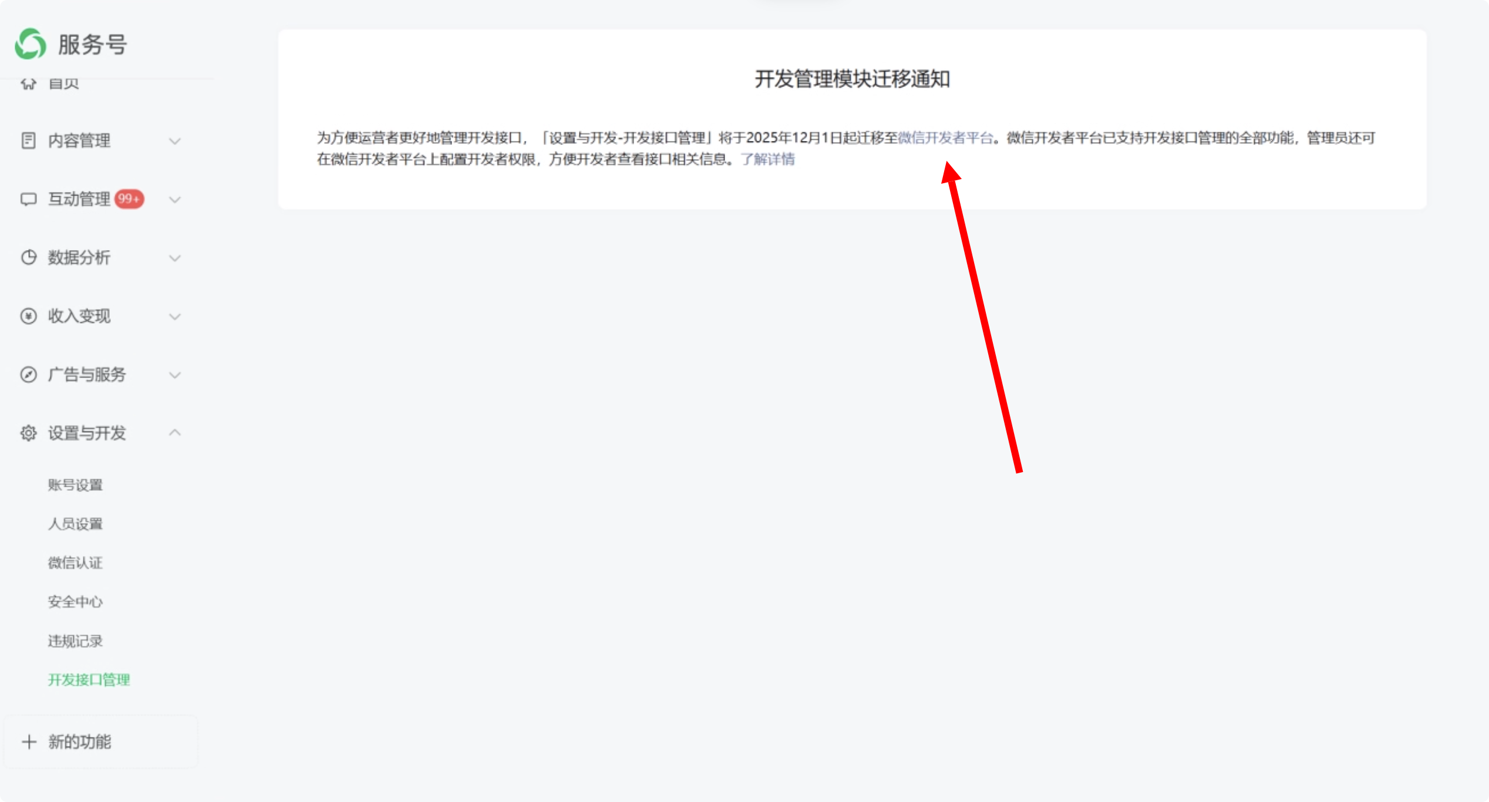Click the 了解详情 link
The height and width of the screenshot is (802, 1489).
coord(767,159)
